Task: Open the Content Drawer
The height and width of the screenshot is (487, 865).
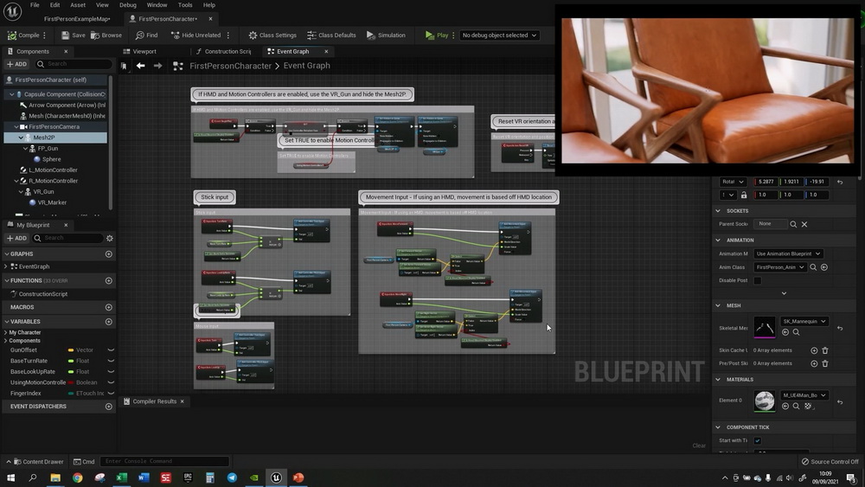Action: coord(38,462)
